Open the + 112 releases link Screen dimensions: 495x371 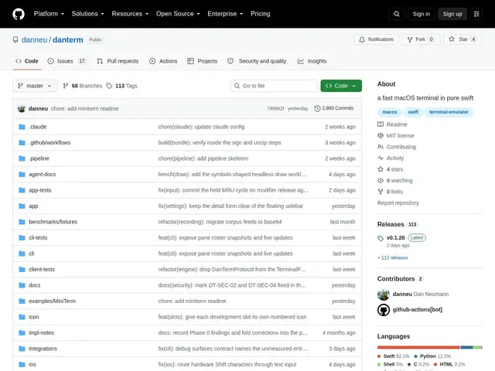pos(393,257)
